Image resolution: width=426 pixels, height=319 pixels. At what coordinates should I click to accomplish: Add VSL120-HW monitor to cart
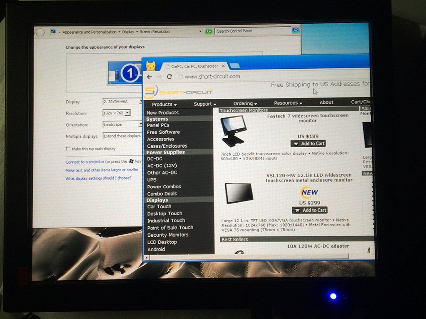(x=310, y=210)
